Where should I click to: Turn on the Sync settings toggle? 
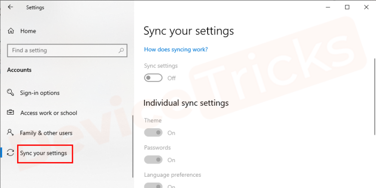tap(153, 78)
